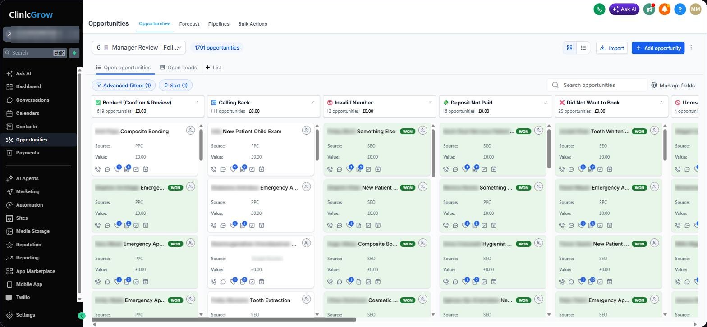Collapse the sidebar with green arrow
The image size is (707, 327).
[x=82, y=316]
